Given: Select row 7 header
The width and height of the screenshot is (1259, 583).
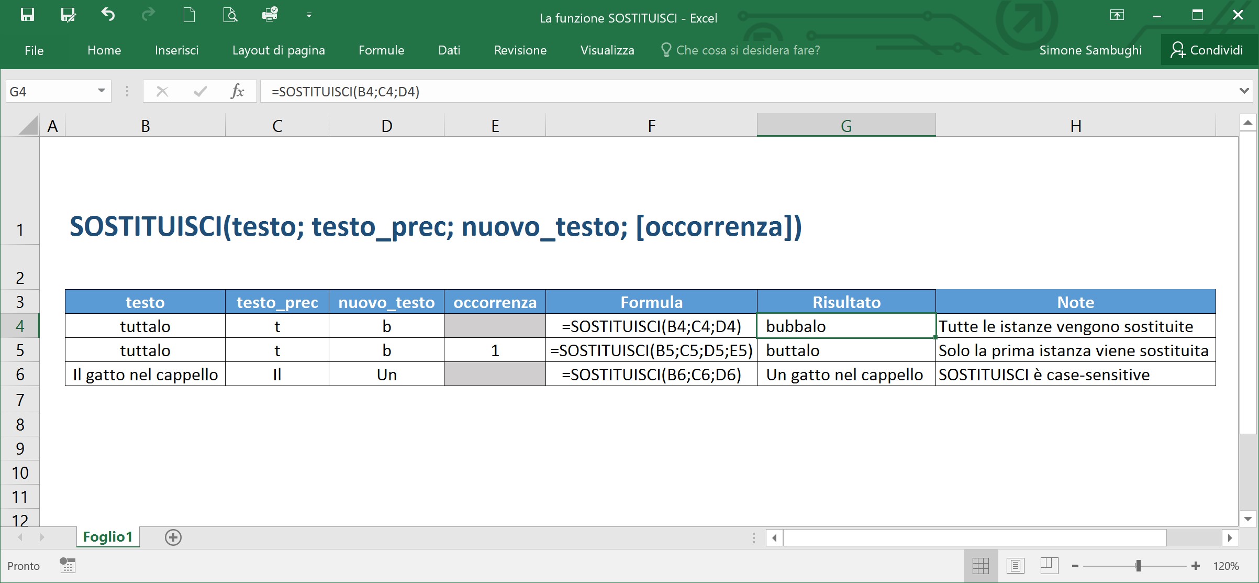Looking at the screenshot, I should tap(20, 400).
